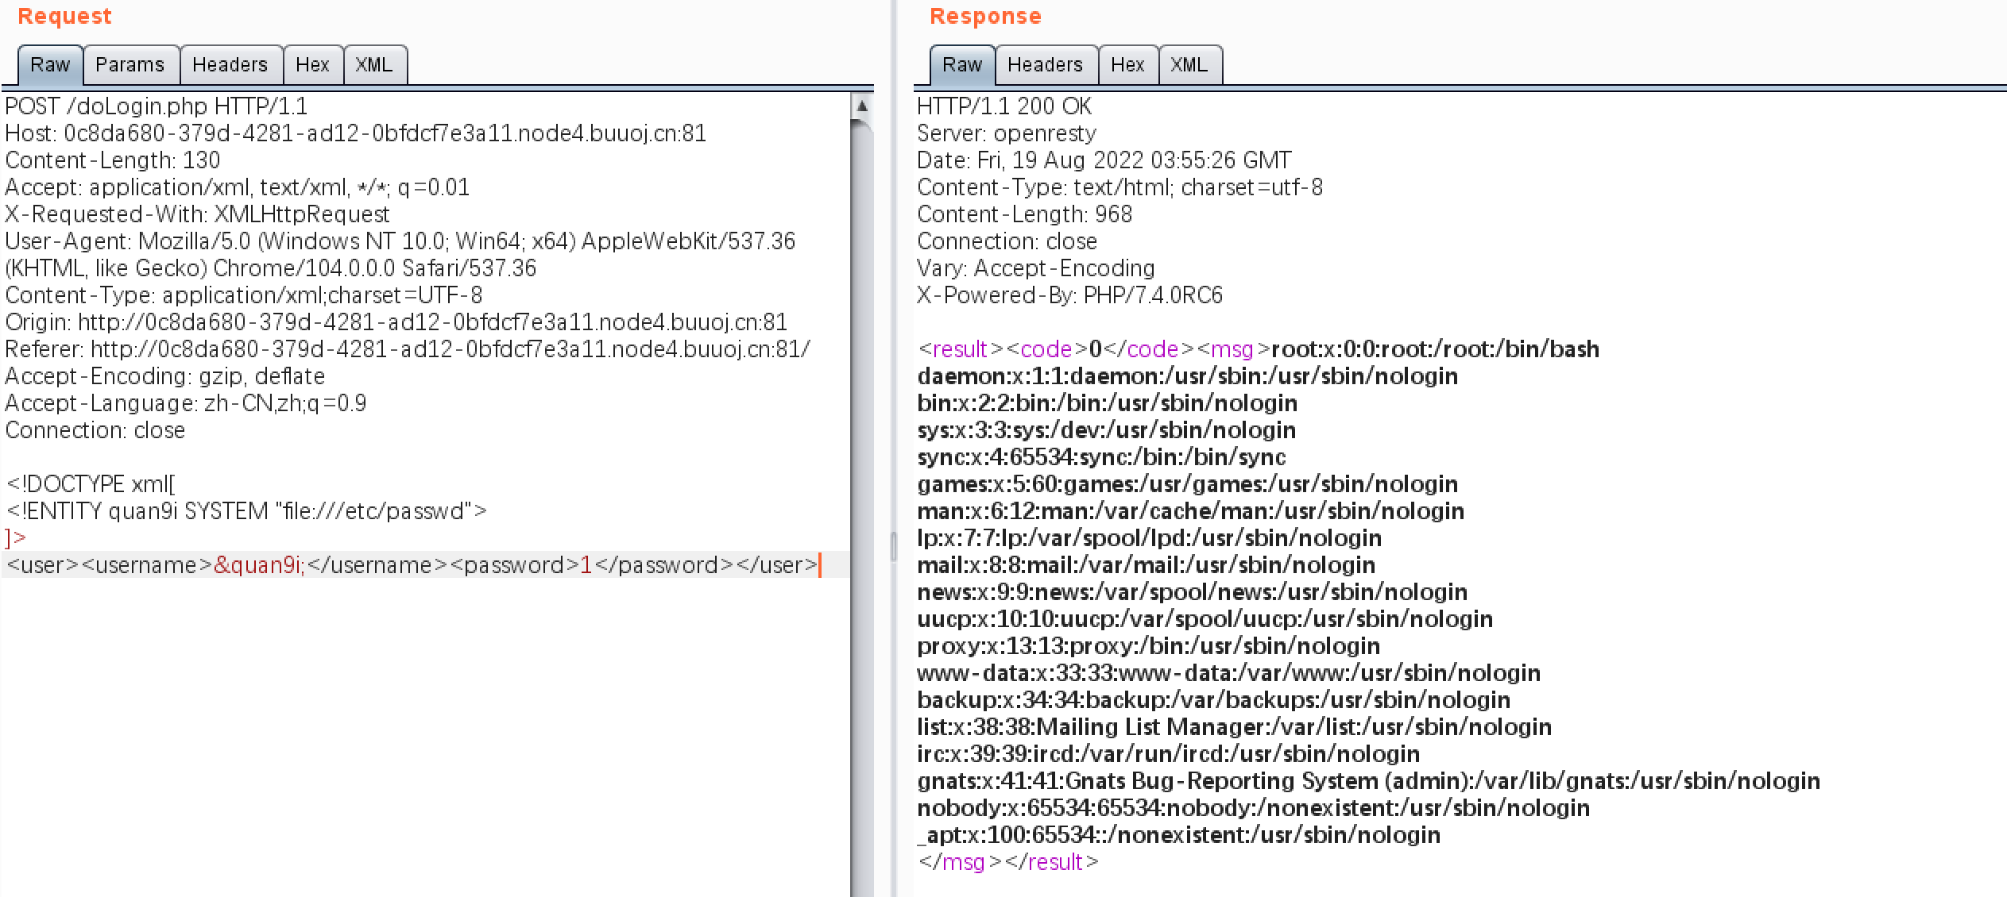The width and height of the screenshot is (2007, 897).
Task: Click the closing </msg></result> tags
Action: click(x=1009, y=862)
